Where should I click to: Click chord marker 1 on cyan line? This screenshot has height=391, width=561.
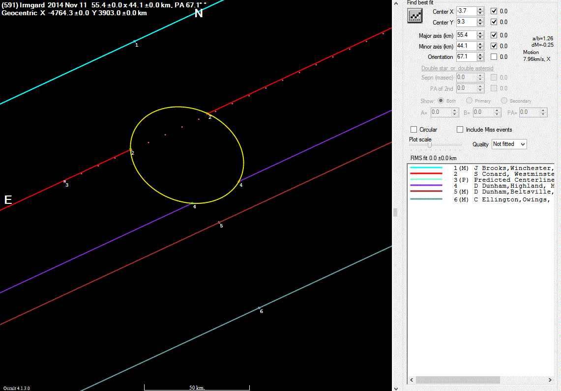point(135,41)
